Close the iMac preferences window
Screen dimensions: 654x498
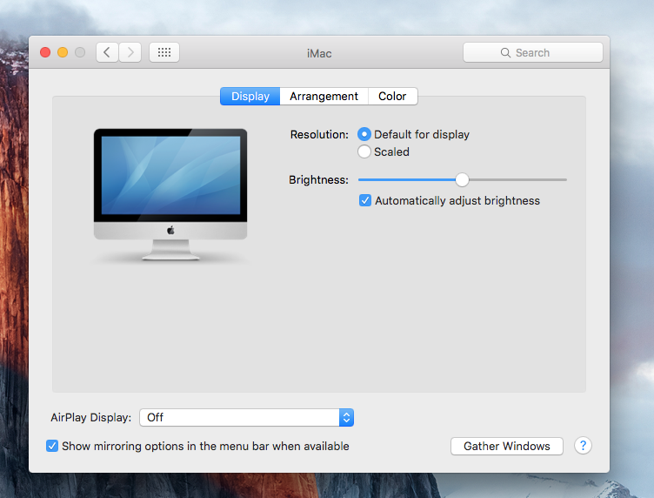click(45, 52)
